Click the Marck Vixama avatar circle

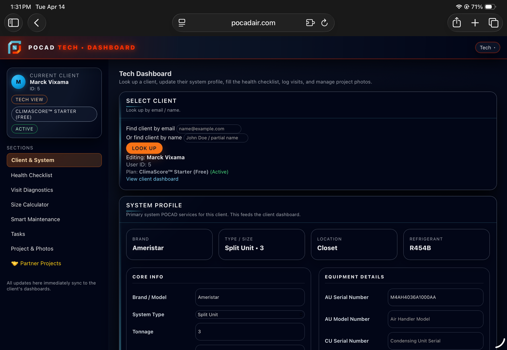pyautogui.click(x=18, y=82)
